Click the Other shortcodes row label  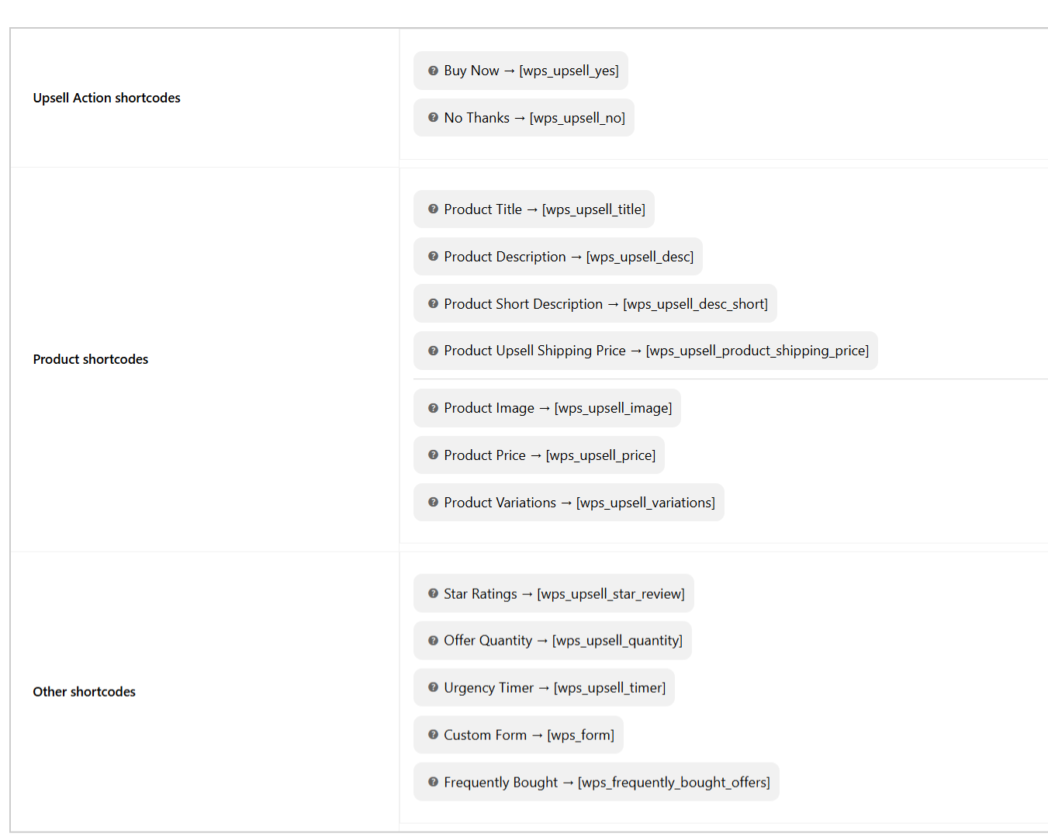tap(84, 692)
